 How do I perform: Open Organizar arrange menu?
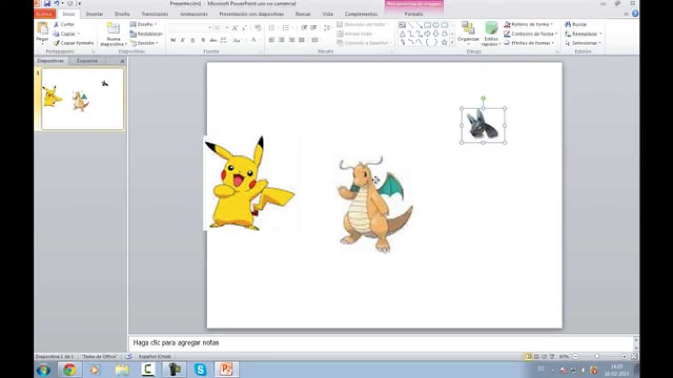click(468, 34)
